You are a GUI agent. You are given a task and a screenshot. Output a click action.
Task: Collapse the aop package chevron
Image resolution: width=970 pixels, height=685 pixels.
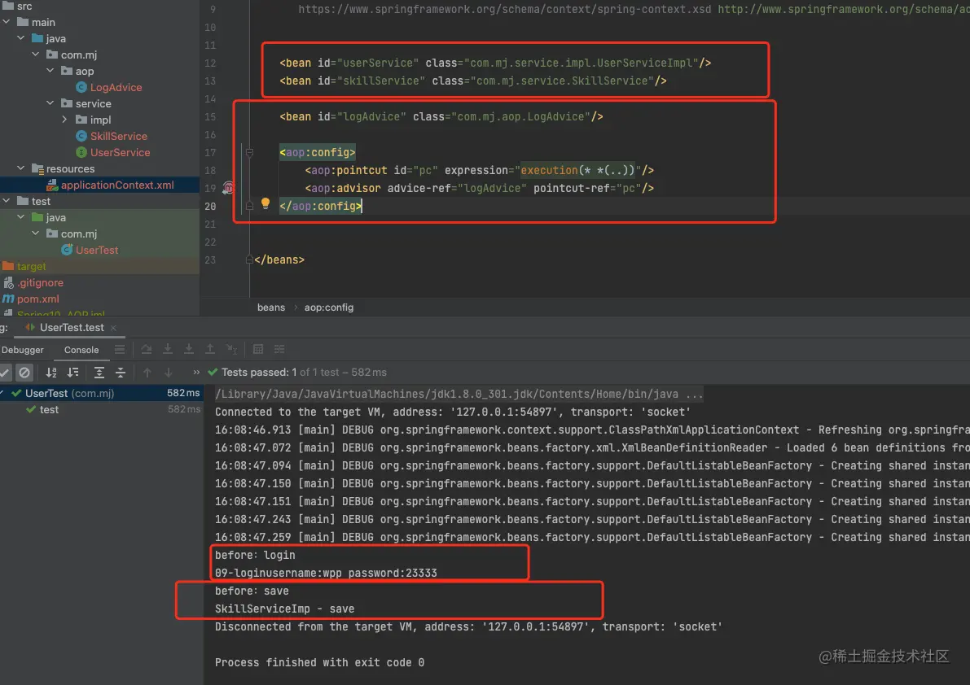pyautogui.click(x=50, y=71)
